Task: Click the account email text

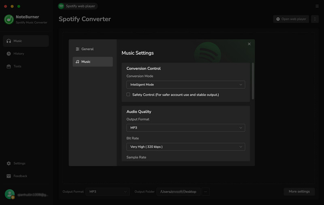Action: tap(33, 195)
